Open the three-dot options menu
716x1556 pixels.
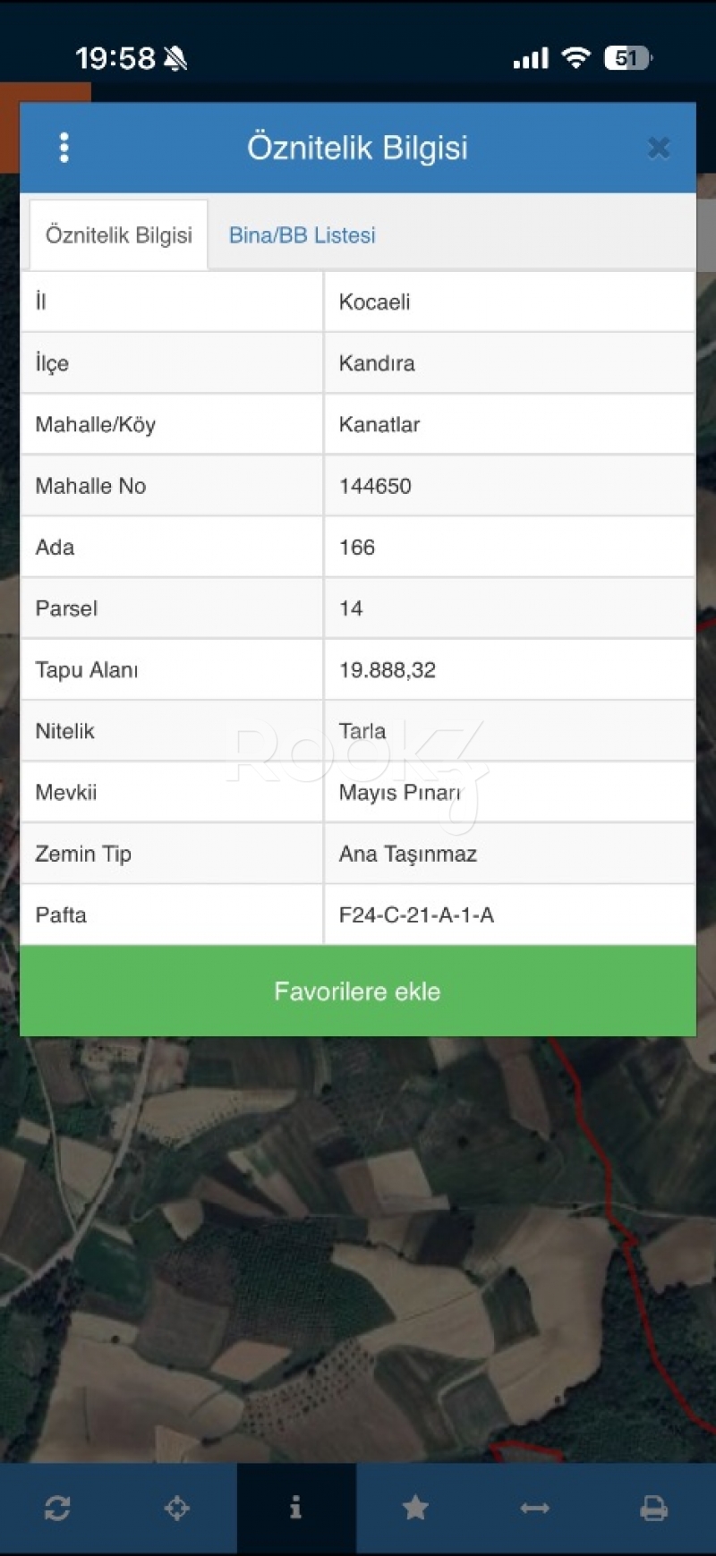pos(64,148)
